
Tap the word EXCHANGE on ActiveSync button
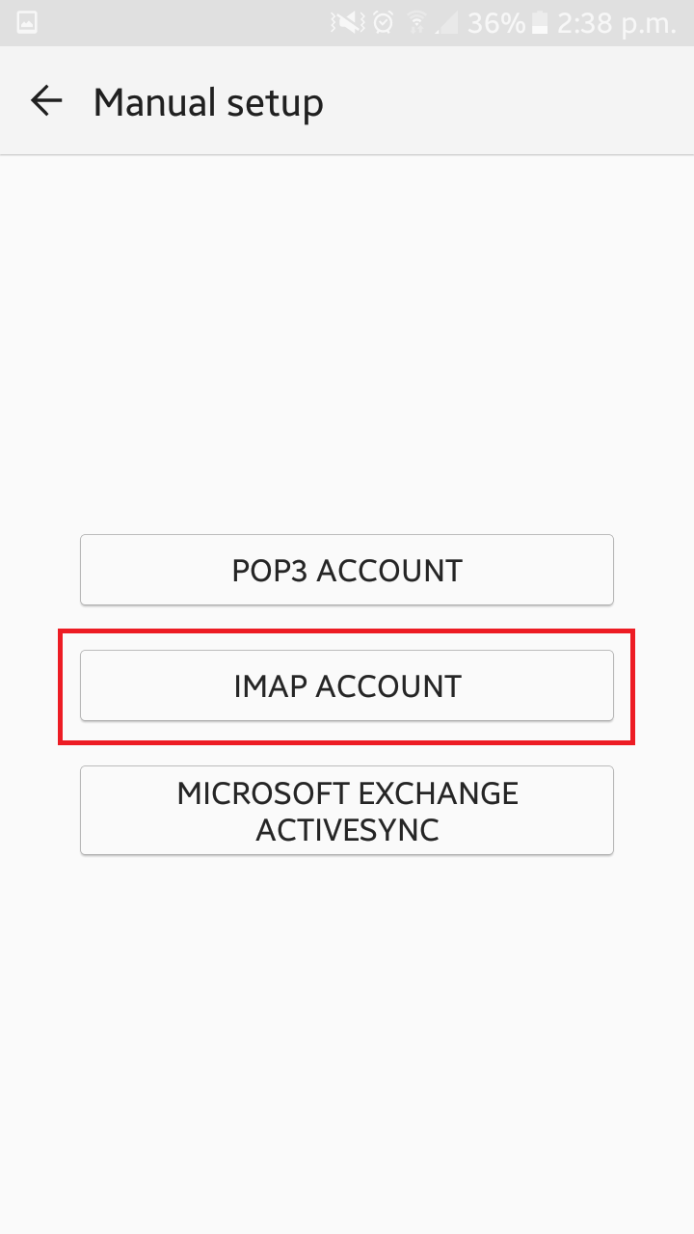(439, 793)
